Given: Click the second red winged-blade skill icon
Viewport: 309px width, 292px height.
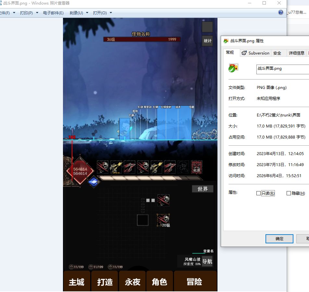Looking at the screenshot, I should 170,167.
